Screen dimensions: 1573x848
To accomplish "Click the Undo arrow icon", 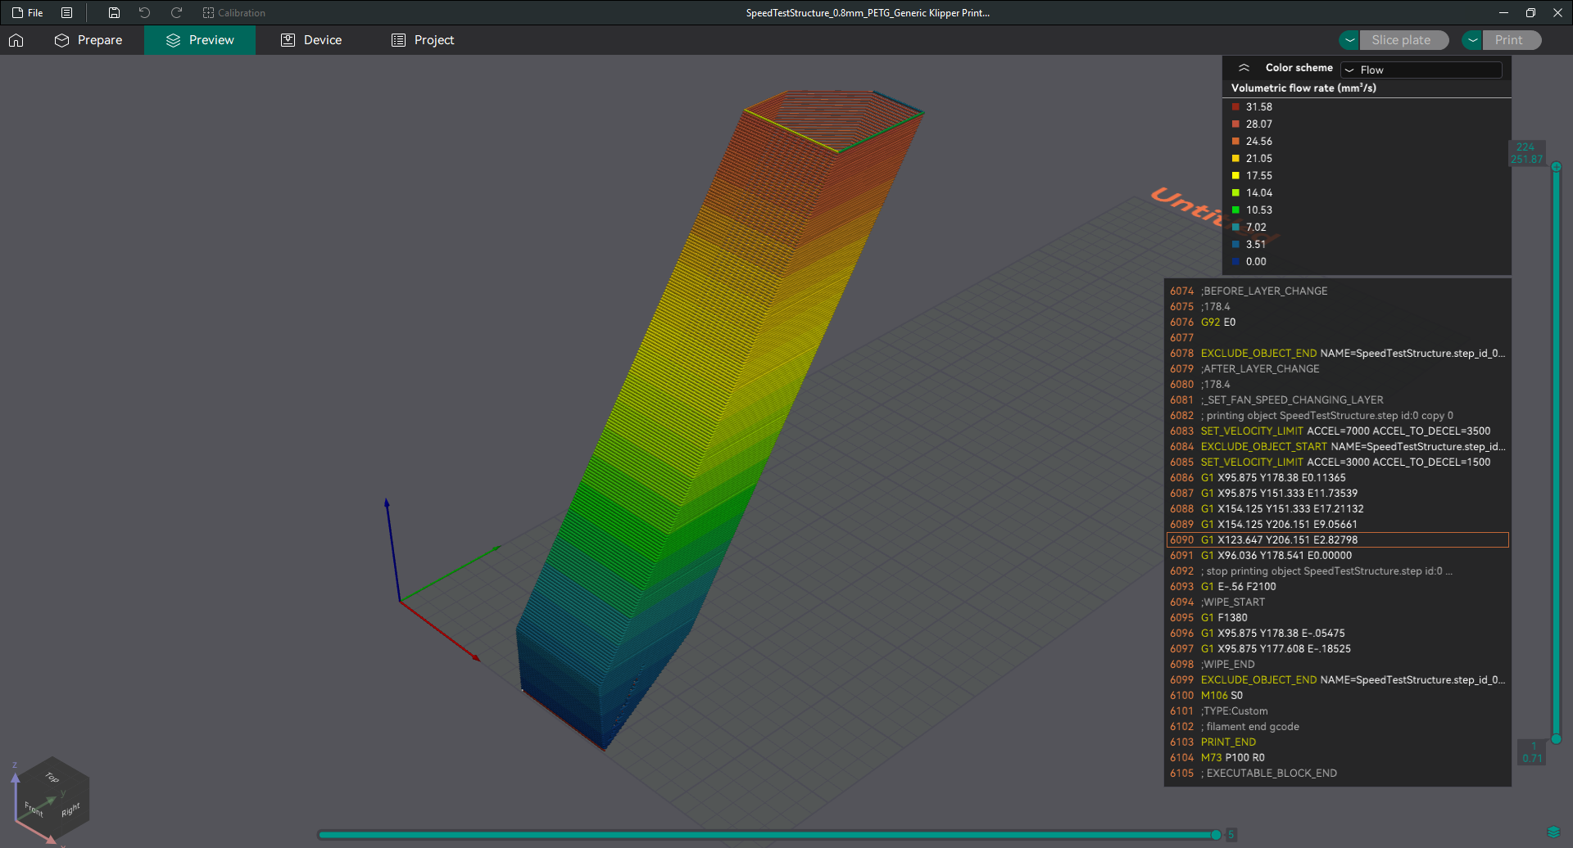I will coord(144,13).
